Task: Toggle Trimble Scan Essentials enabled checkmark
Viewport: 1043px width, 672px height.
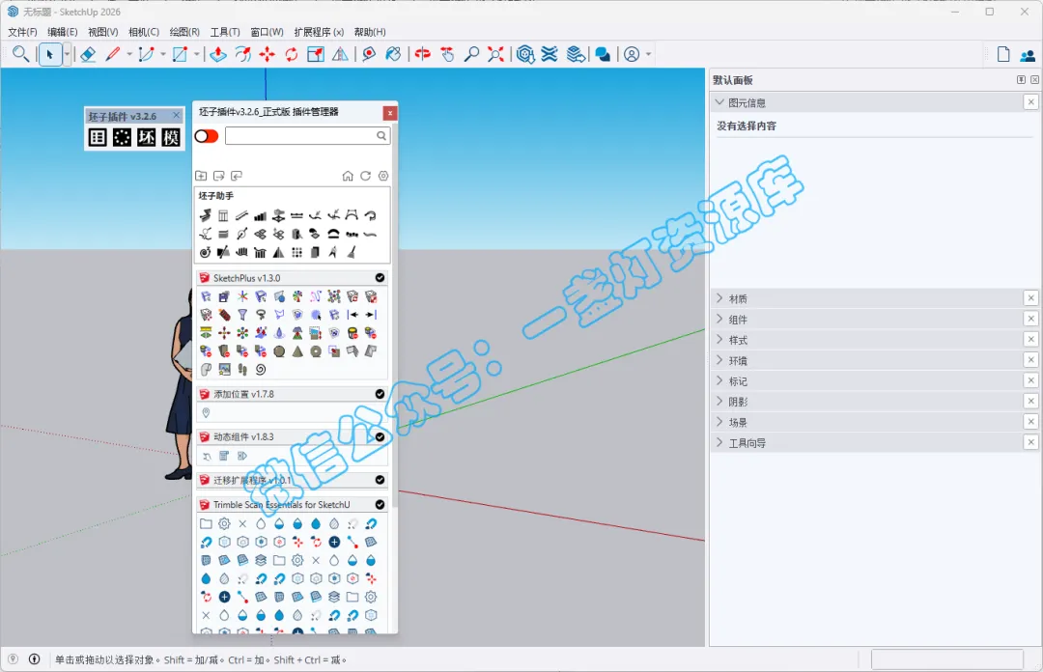Action: tap(380, 504)
